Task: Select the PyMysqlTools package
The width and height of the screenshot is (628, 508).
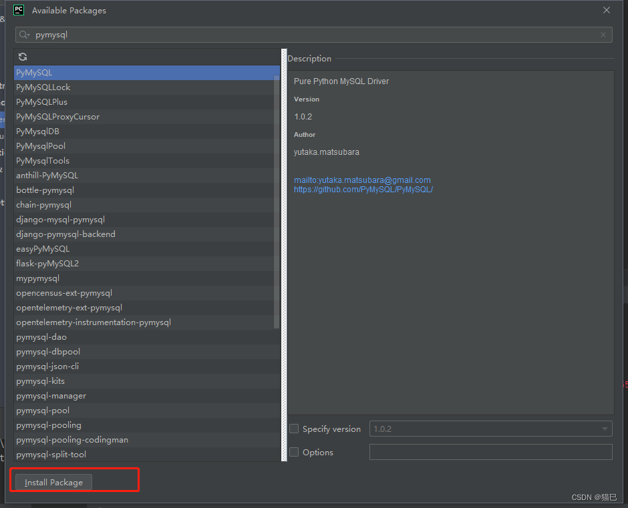Action: [x=146, y=160]
